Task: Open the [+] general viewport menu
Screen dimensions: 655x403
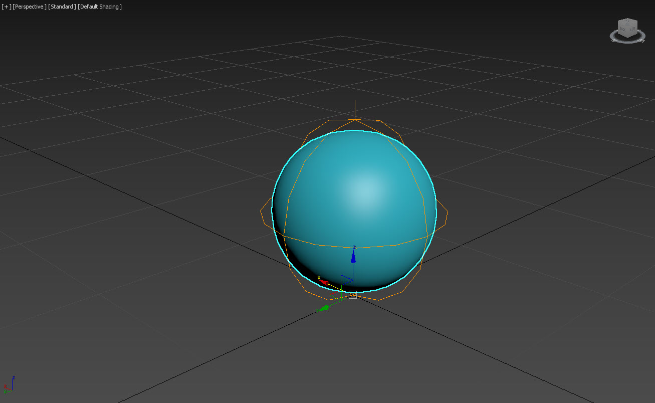Action: tap(6, 7)
